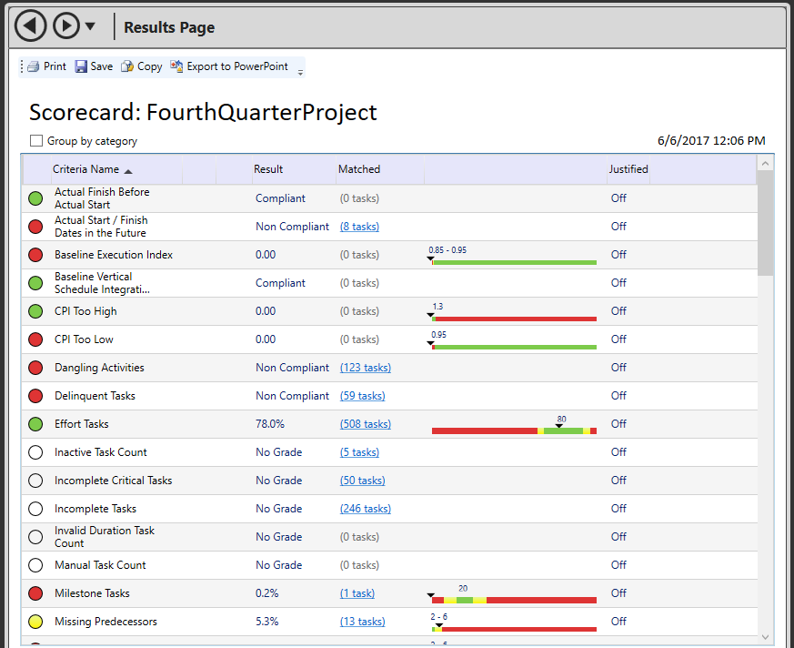Click the Forward navigation arrow button
The height and width of the screenshot is (648, 794).
pos(66,26)
